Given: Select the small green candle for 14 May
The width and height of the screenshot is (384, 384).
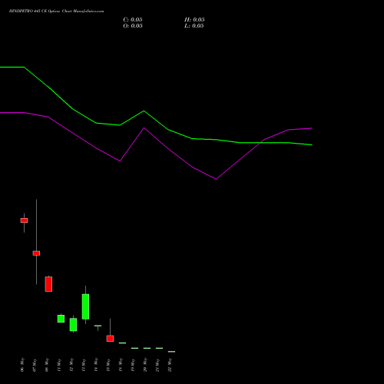Looking at the screenshot, I should click(98, 326).
